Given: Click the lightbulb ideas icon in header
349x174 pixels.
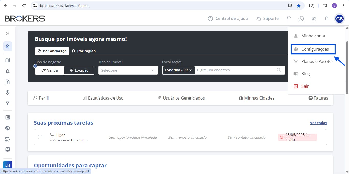Looking at the screenshot, I should coord(289,19).
